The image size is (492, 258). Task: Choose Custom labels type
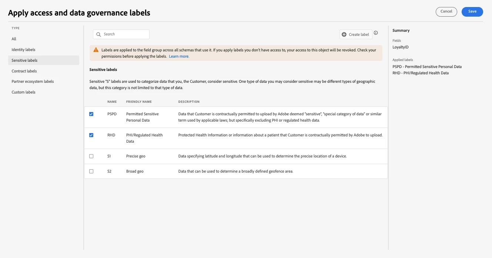pos(23,92)
